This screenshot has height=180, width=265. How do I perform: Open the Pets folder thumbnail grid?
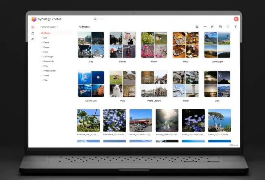[123, 84]
